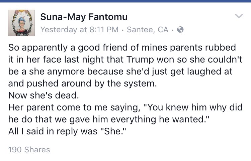View the 190 Shares list
This screenshot has width=251, height=161.
(29, 150)
